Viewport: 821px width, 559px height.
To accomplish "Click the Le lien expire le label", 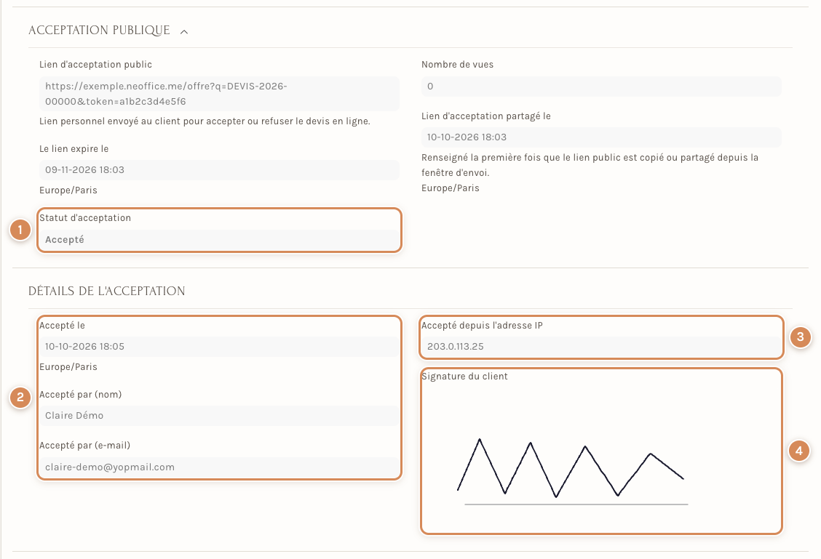I will click(74, 148).
